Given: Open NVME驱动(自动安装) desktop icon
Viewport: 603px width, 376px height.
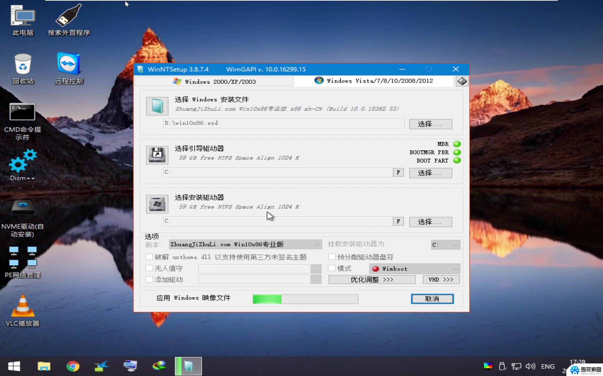Looking at the screenshot, I should tap(23, 219).
